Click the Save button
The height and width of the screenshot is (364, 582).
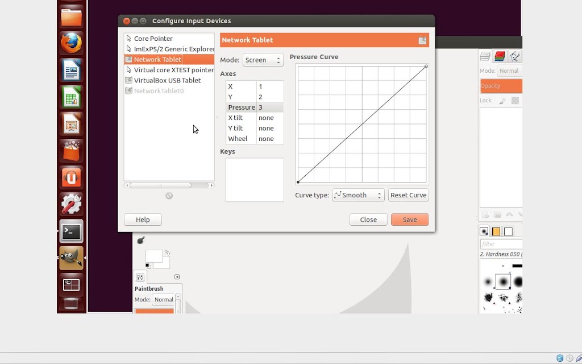[410, 220]
